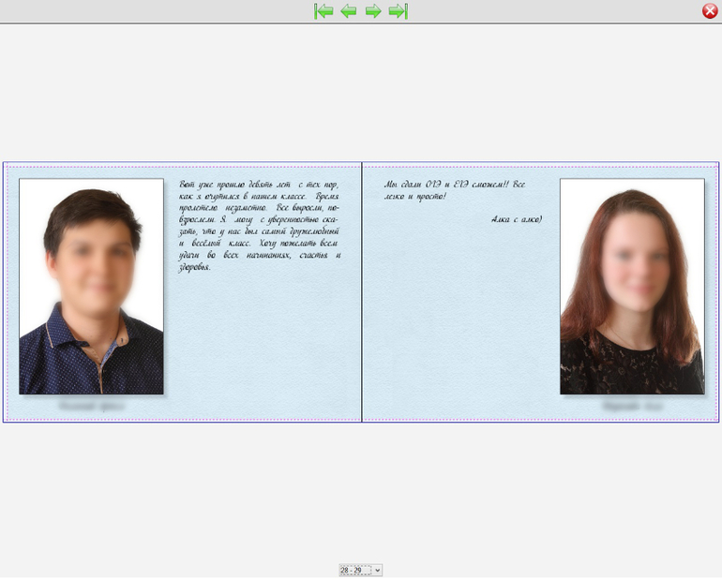Screen dimensions: 722x580
Task: Skip to the last page spread
Action: tap(398, 11)
